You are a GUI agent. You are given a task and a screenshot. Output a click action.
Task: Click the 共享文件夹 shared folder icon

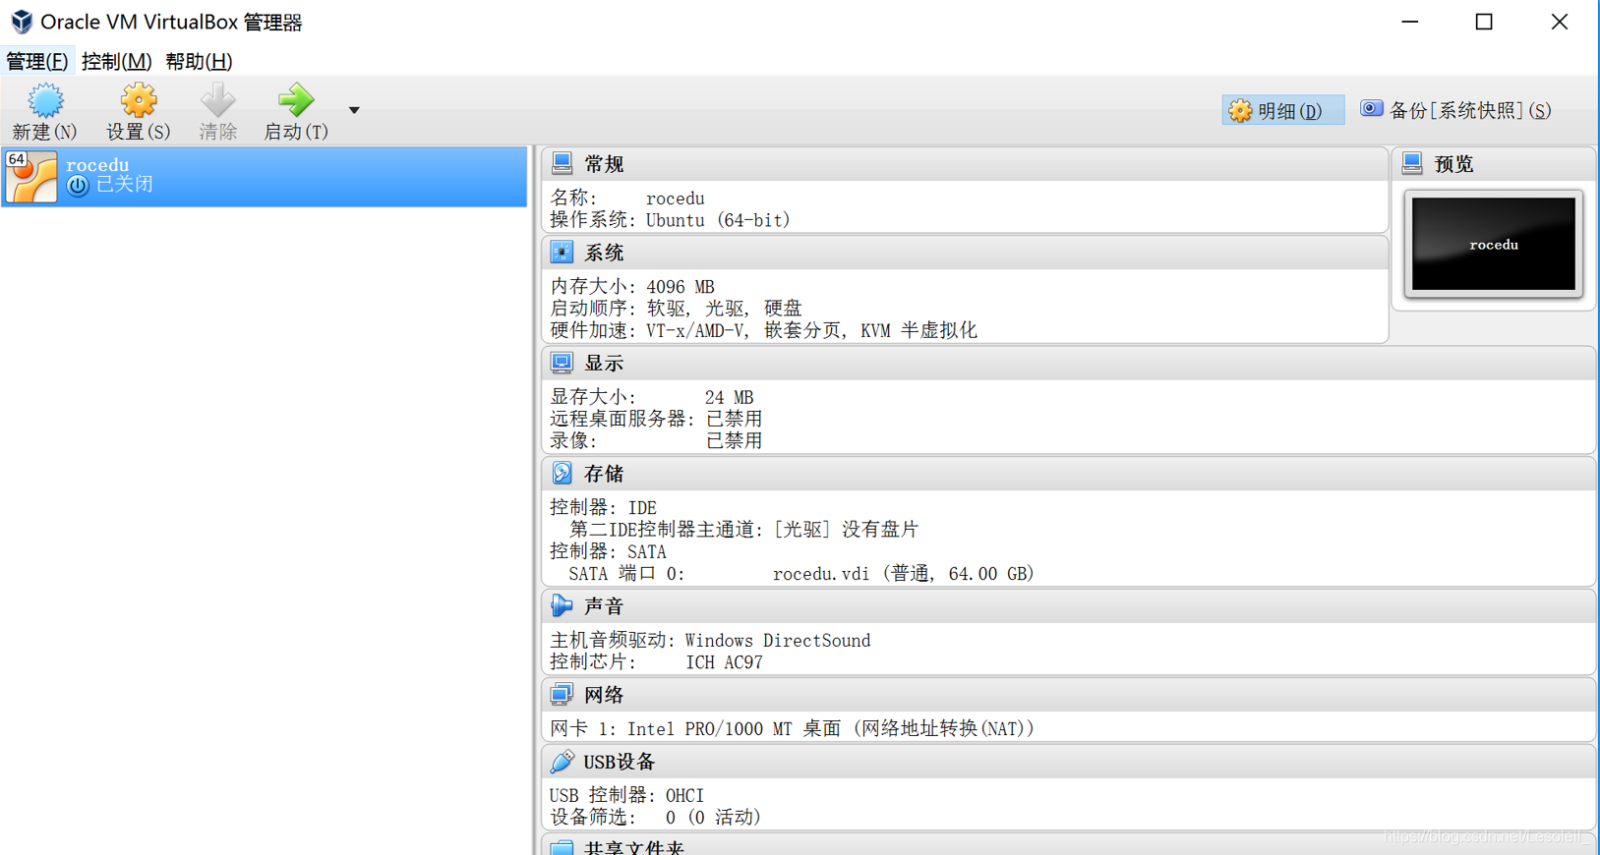click(x=562, y=847)
